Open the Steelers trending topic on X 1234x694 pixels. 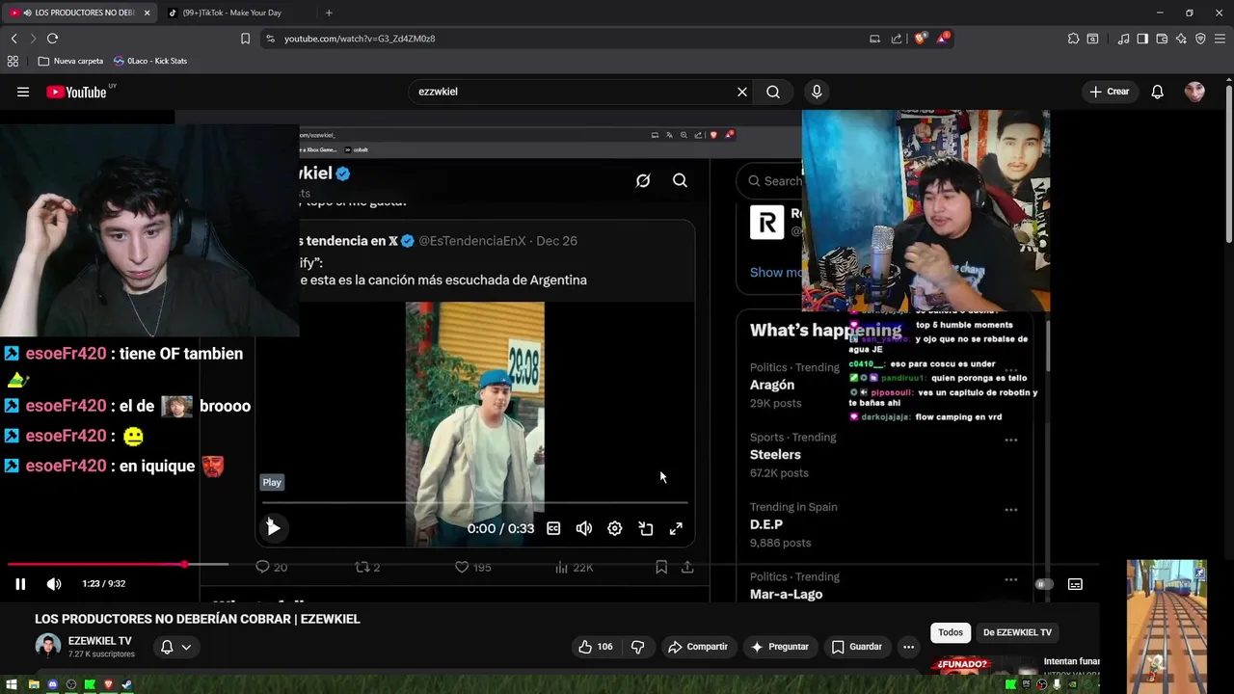pyautogui.click(x=776, y=454)
